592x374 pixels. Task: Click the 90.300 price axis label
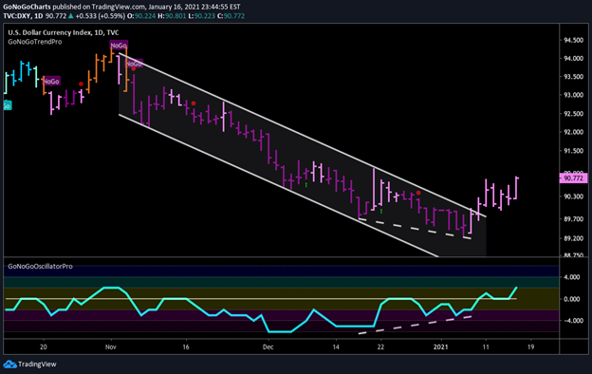573,196
